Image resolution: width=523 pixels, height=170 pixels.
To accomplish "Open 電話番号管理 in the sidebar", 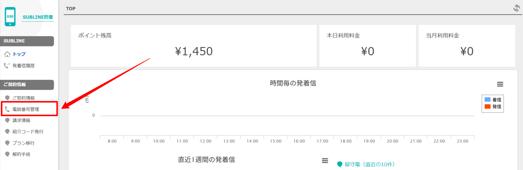I will point(26,109).
